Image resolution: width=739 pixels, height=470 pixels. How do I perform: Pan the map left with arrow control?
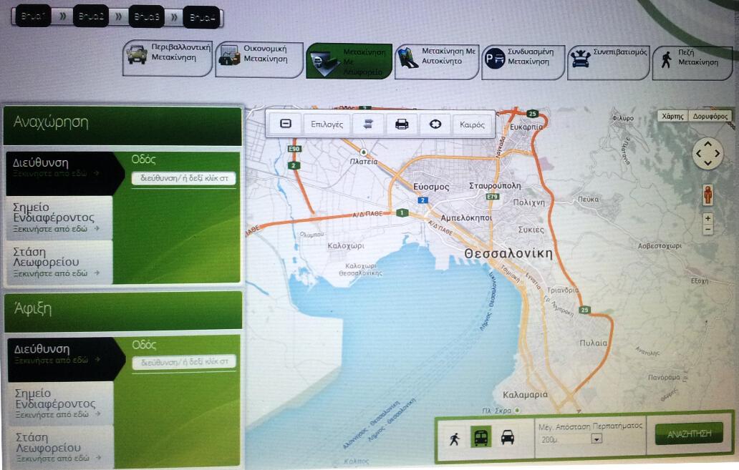click(698, 153)
